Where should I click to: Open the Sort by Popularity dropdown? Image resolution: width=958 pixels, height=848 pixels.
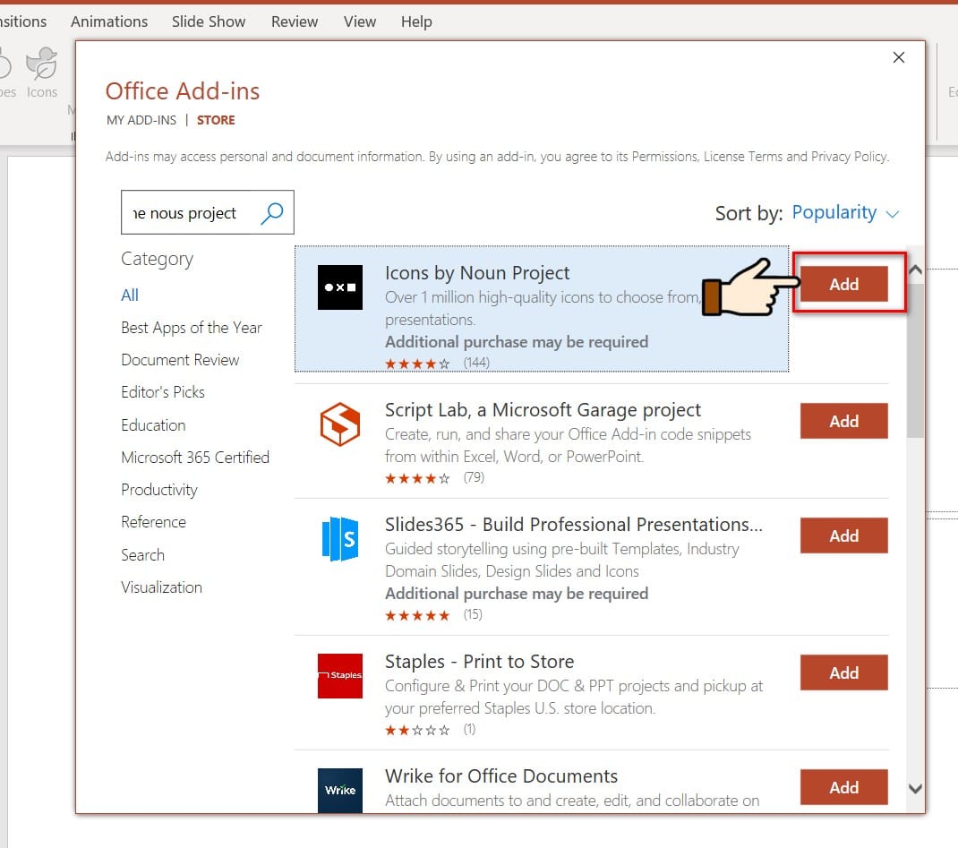pyautogui.click(x=845, y=212)
